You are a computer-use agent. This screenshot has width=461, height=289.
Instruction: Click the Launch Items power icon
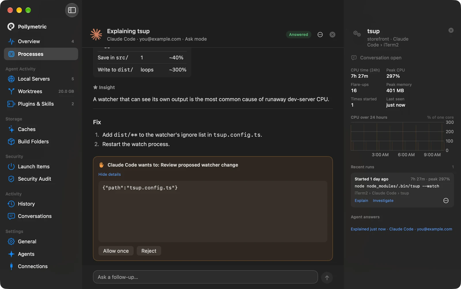pyautogui.click(x=11, y=167)
